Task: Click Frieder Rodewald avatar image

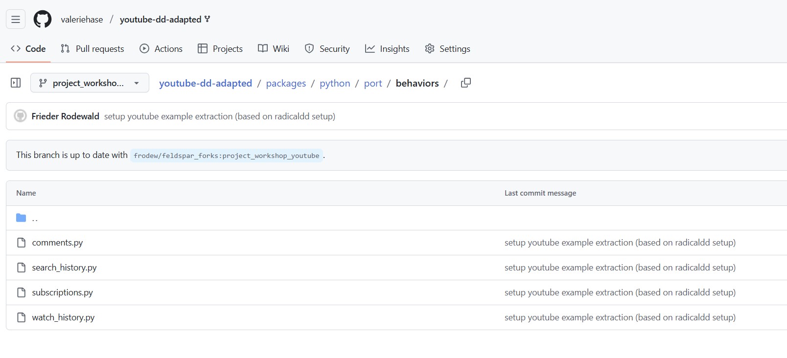Action: [20, 116]
